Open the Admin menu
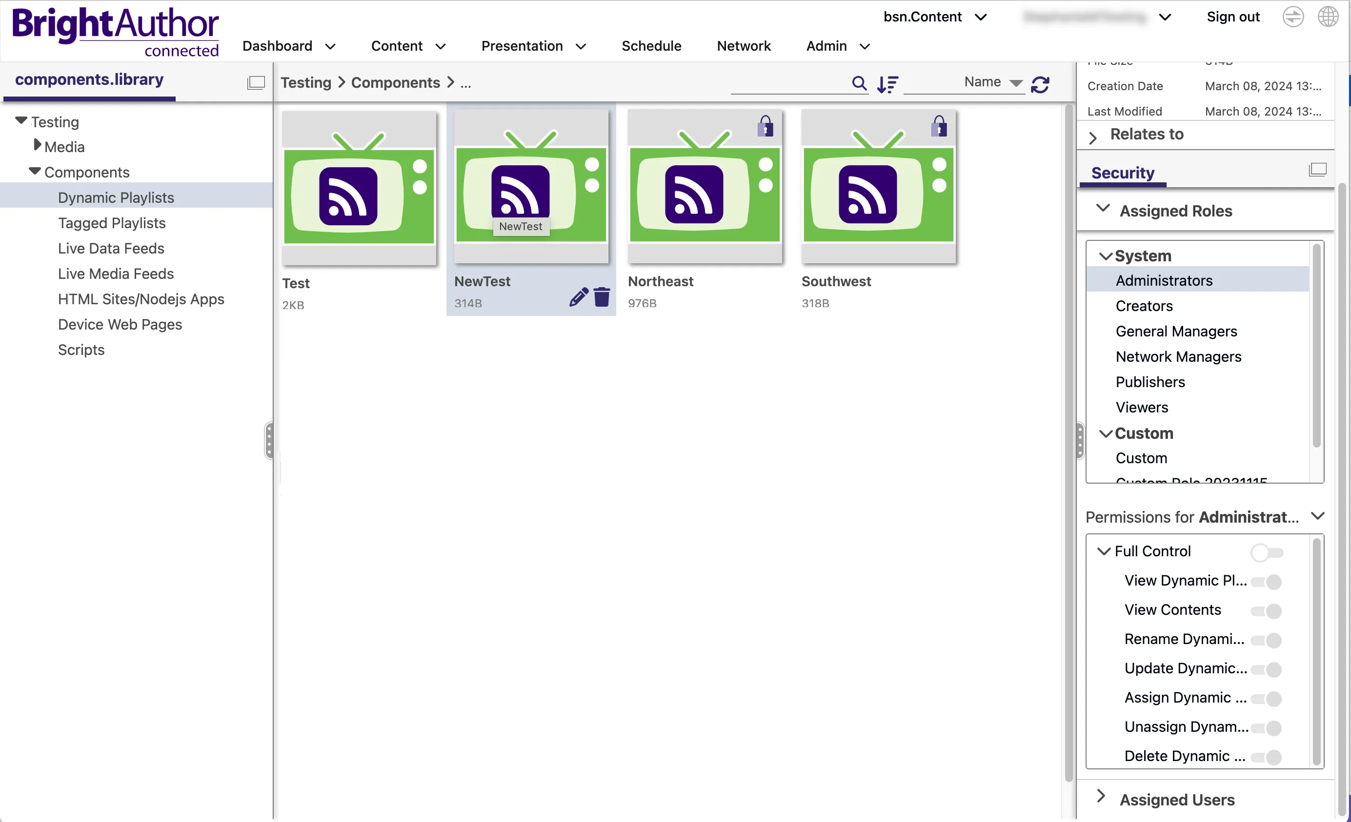This screenshot has width=1351, height=822. tap(838, 46)
